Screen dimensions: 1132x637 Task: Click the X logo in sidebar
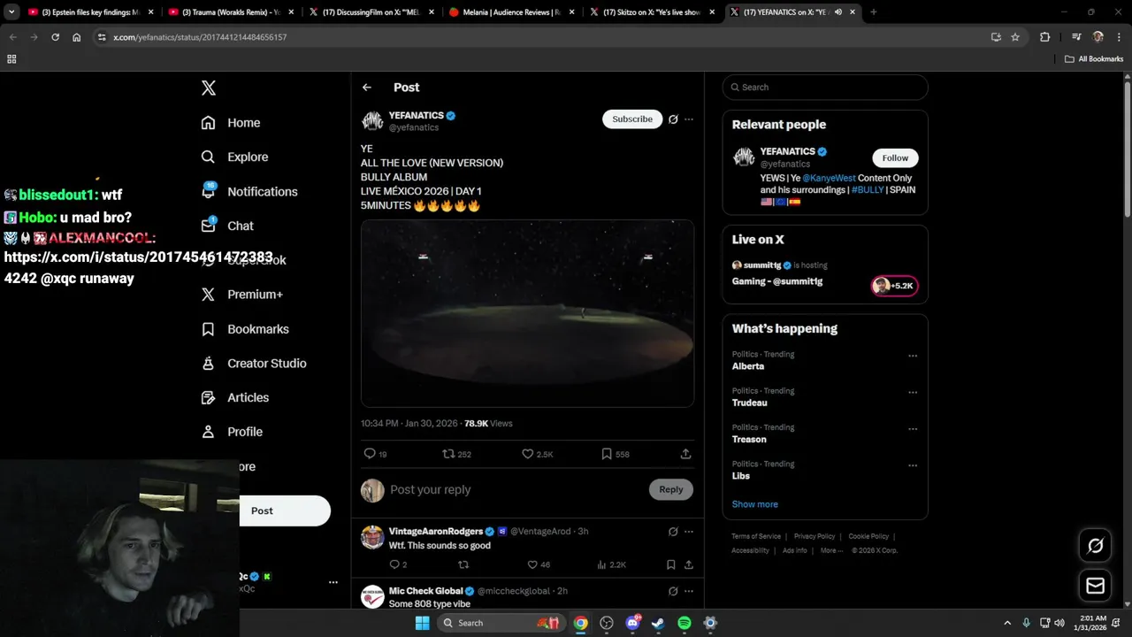point(208,88)
